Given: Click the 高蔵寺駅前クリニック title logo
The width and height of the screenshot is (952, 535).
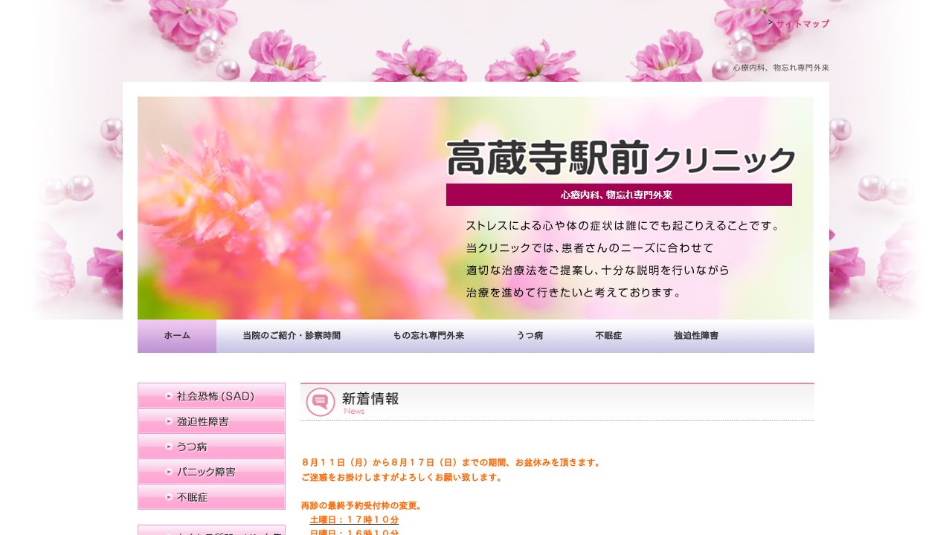Looking at the screenshot, I should pyautogui.click(x=620, y=158).
